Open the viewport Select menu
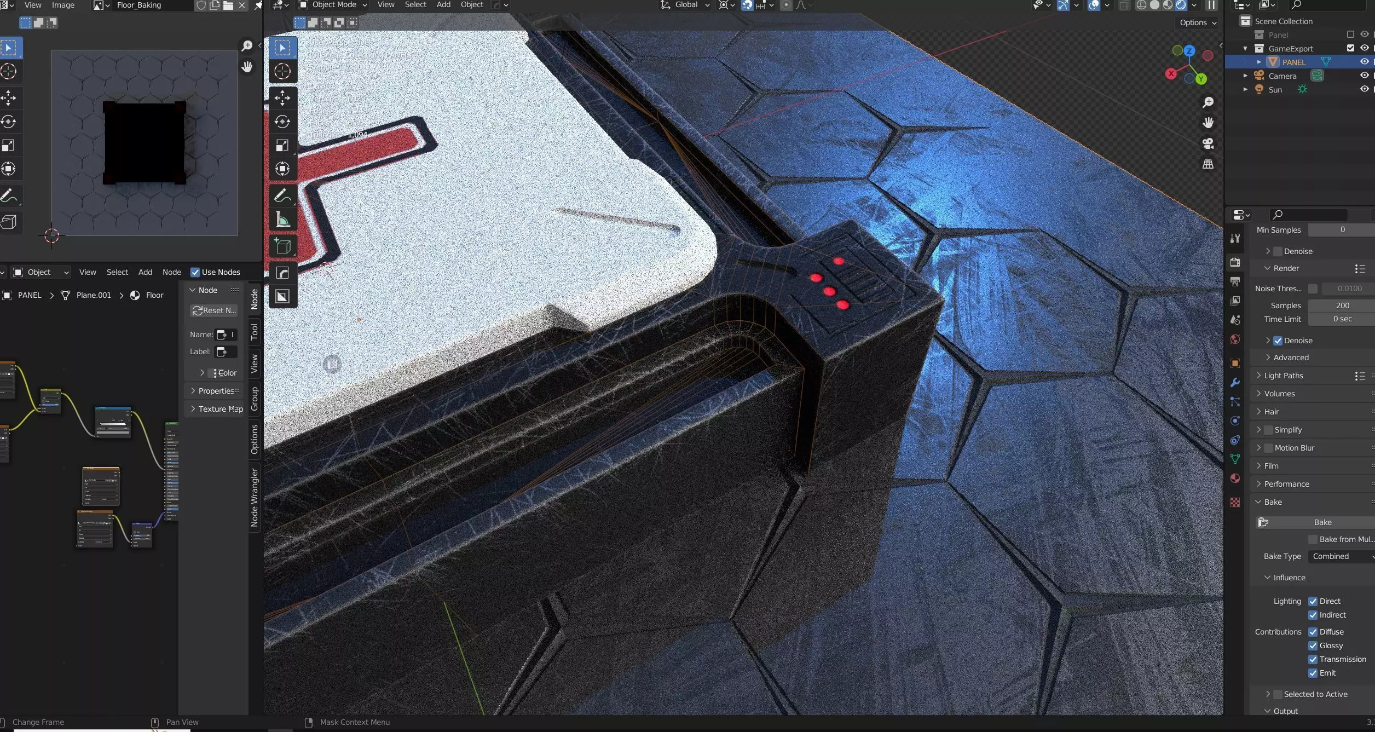The height and width of the screenshot is (732, 1375). (415, 5)
